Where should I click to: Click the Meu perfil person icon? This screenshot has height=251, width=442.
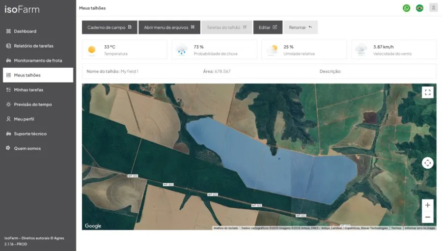coord(8,119)
